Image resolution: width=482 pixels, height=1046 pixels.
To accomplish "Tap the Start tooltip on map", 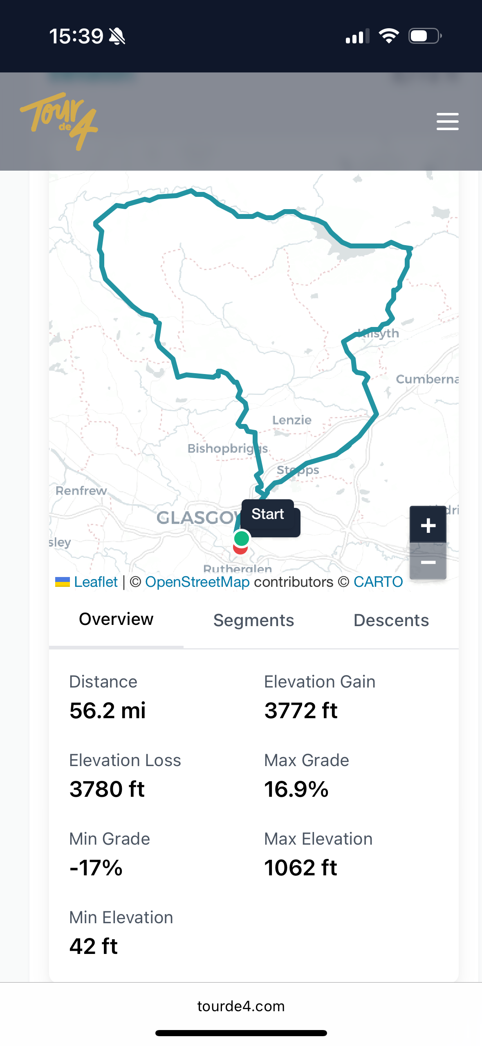I will (x=268, y=514).
